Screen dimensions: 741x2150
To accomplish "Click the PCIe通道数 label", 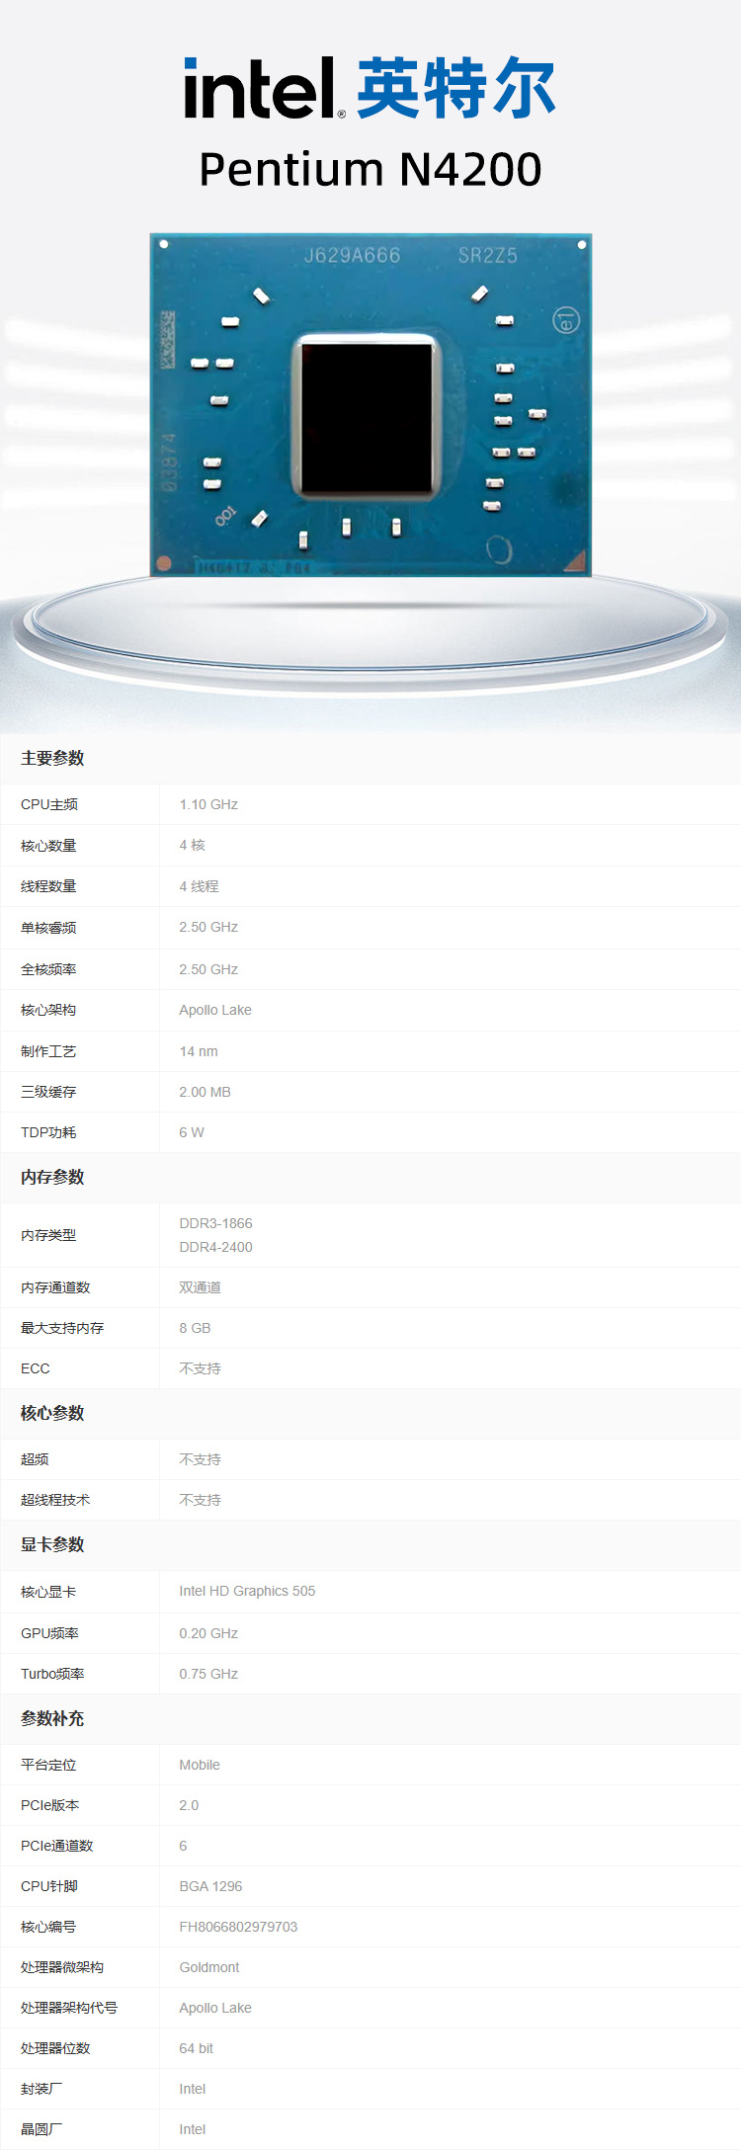I will pyautogui.click(x=57, y=1847).
